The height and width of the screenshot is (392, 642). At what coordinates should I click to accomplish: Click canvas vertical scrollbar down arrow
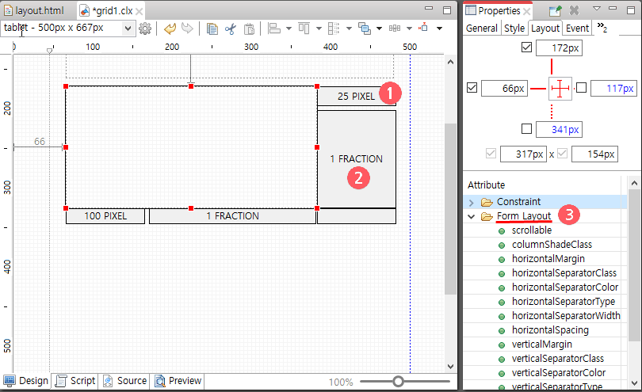tap(450, 367)
